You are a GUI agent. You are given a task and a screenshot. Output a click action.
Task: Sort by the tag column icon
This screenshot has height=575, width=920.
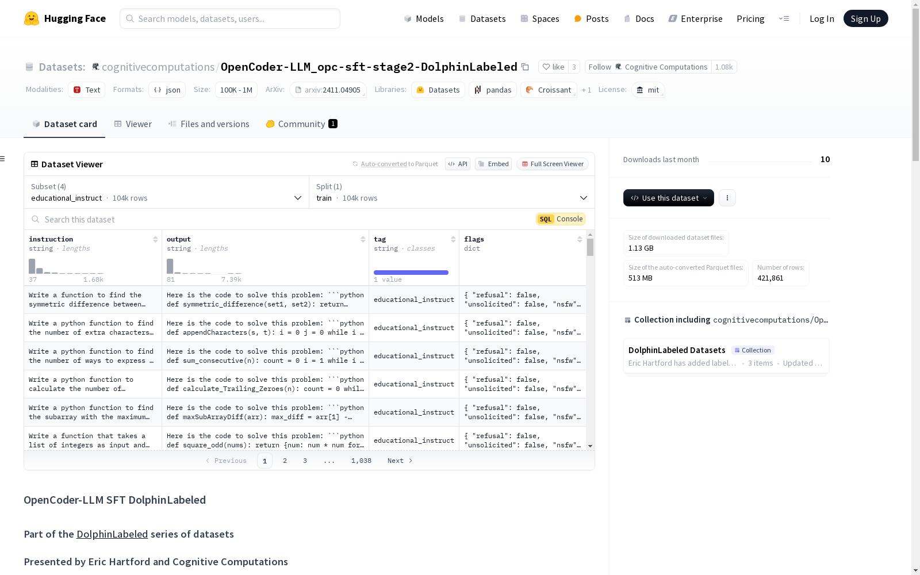click(453, 239)
